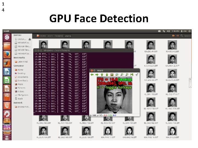Screen dimensions: 198x148
Task: Pan left using result window arrow
Action: pyautogui.click(x=92, y=75)
